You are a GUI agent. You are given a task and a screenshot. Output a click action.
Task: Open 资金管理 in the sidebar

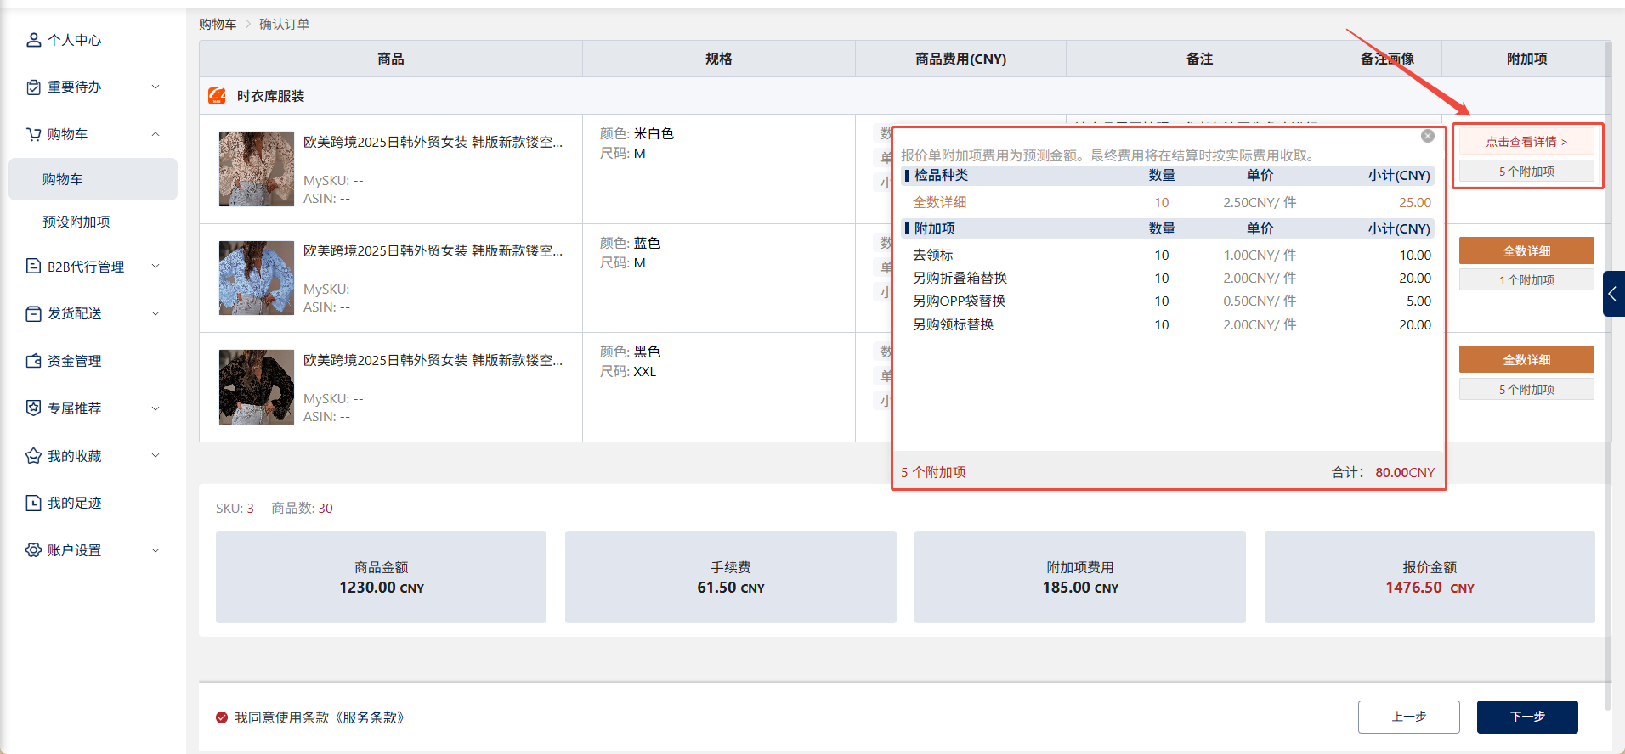(x=75, y=361)
